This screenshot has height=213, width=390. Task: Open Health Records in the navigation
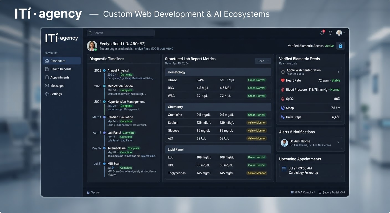(61, 69)
